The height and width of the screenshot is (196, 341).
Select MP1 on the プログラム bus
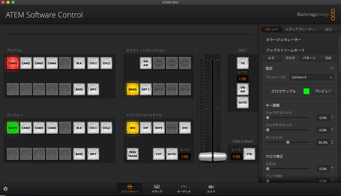pos(93,89)
